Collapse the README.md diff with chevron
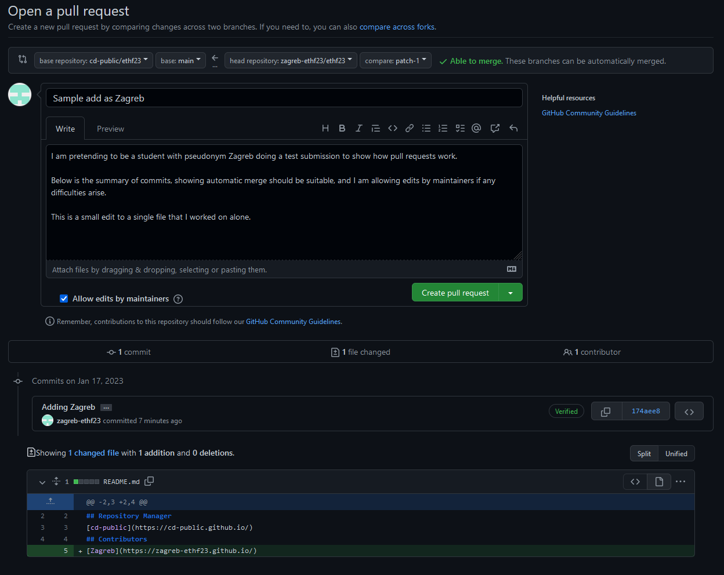Viewport: 724px width, 575px height. 42,482
